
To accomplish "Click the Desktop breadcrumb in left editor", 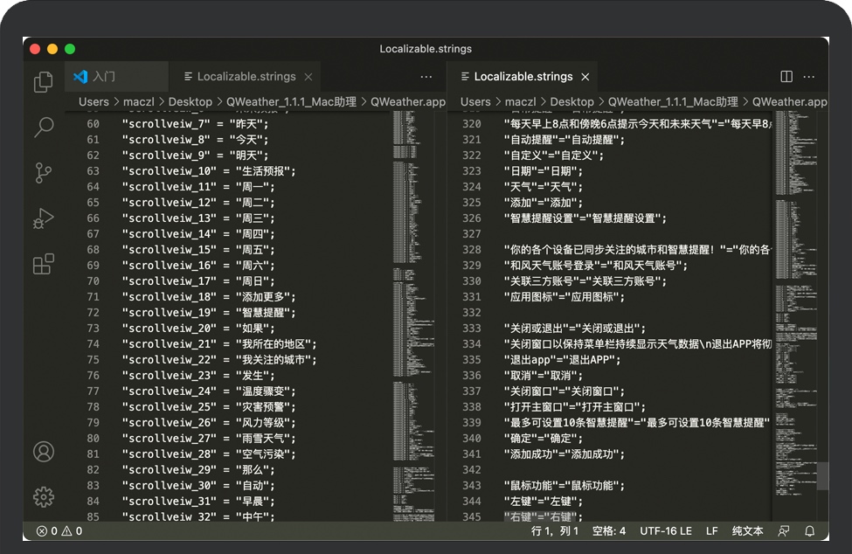I will point(190,101).
